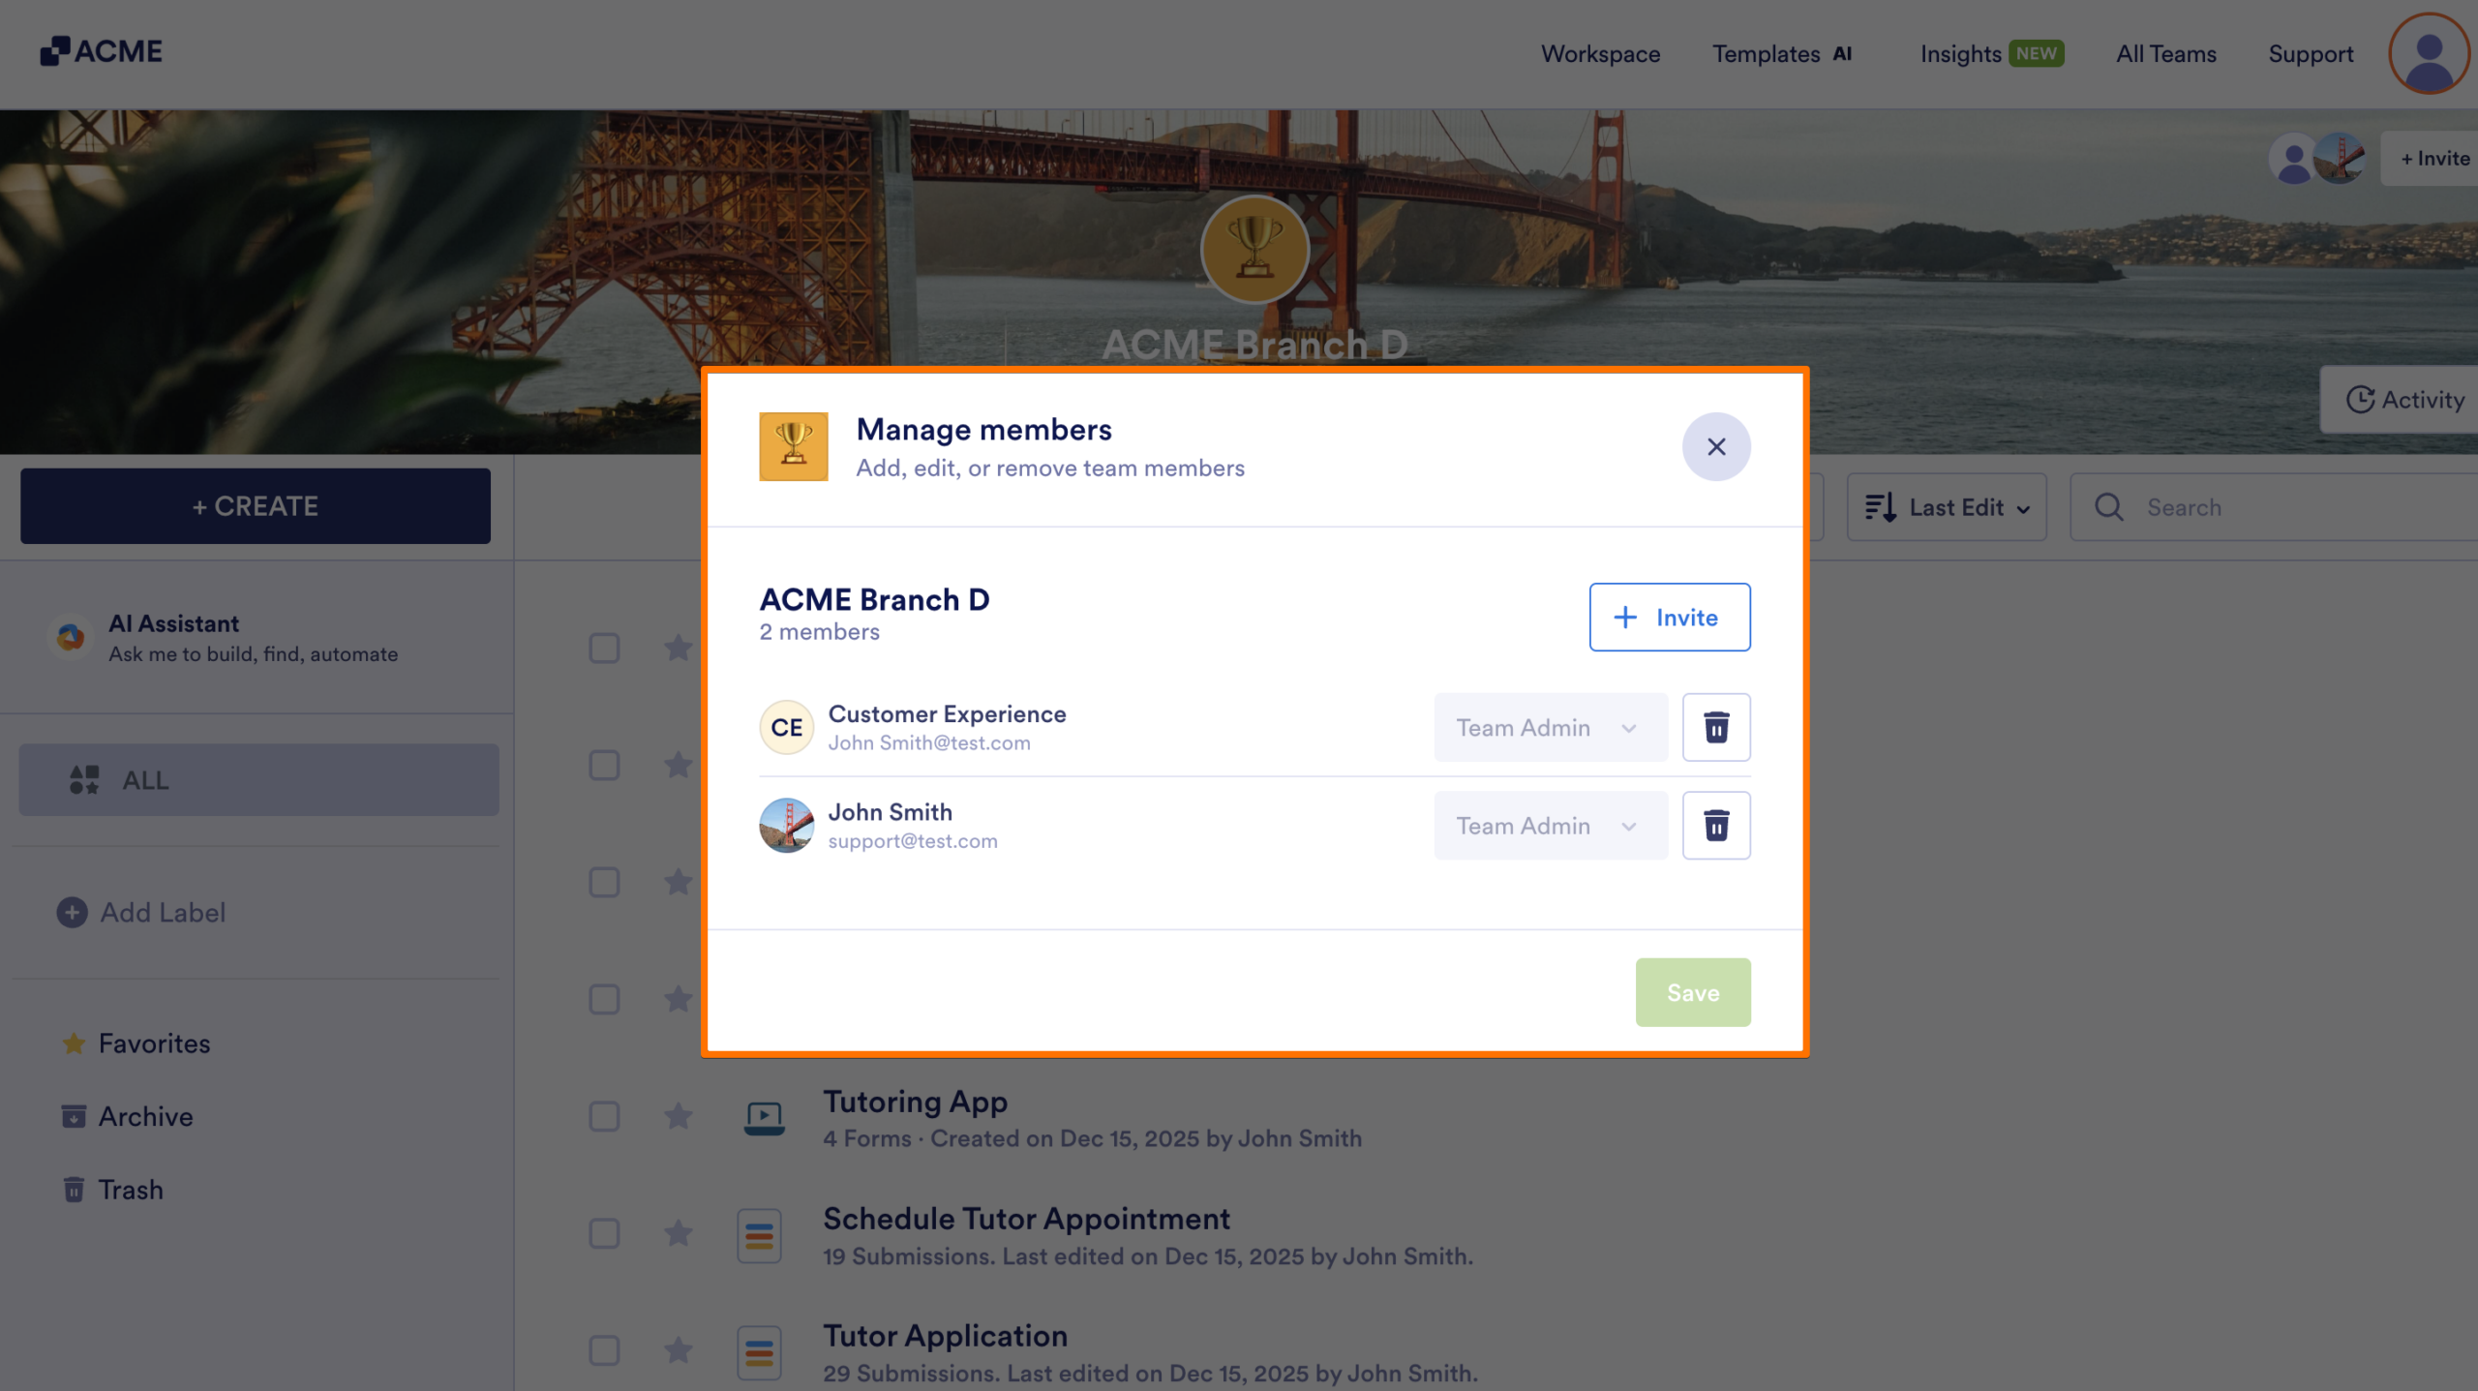Click the Tutoring App icon

pyautogui.click(x=763, y=1117)
